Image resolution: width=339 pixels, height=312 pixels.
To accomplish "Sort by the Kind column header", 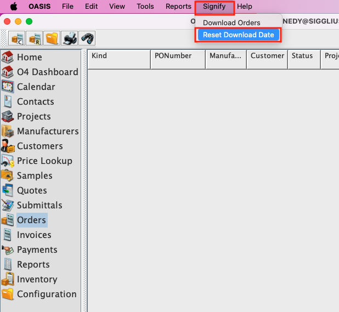I will [x=119, y=59].
